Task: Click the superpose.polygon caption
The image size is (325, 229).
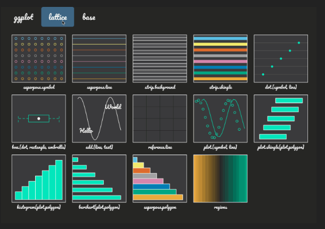Action: [160, 207]
